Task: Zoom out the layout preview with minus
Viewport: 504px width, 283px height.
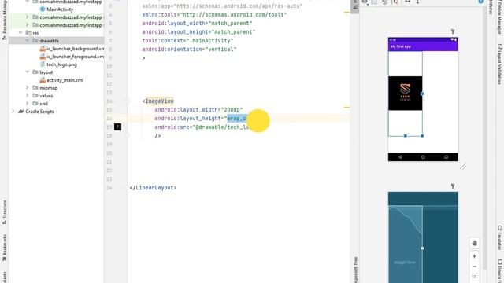Action: [474, 266]
